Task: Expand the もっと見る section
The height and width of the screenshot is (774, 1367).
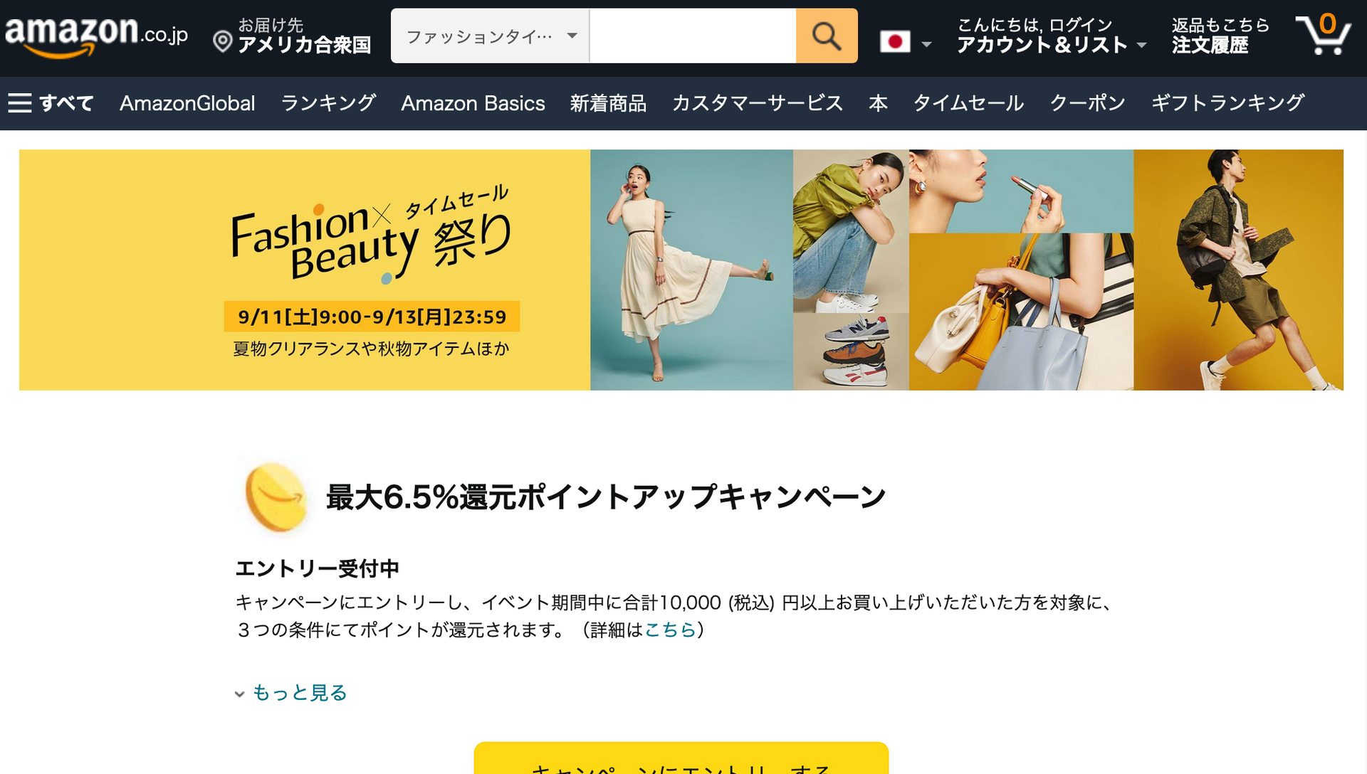Action: 291,693
